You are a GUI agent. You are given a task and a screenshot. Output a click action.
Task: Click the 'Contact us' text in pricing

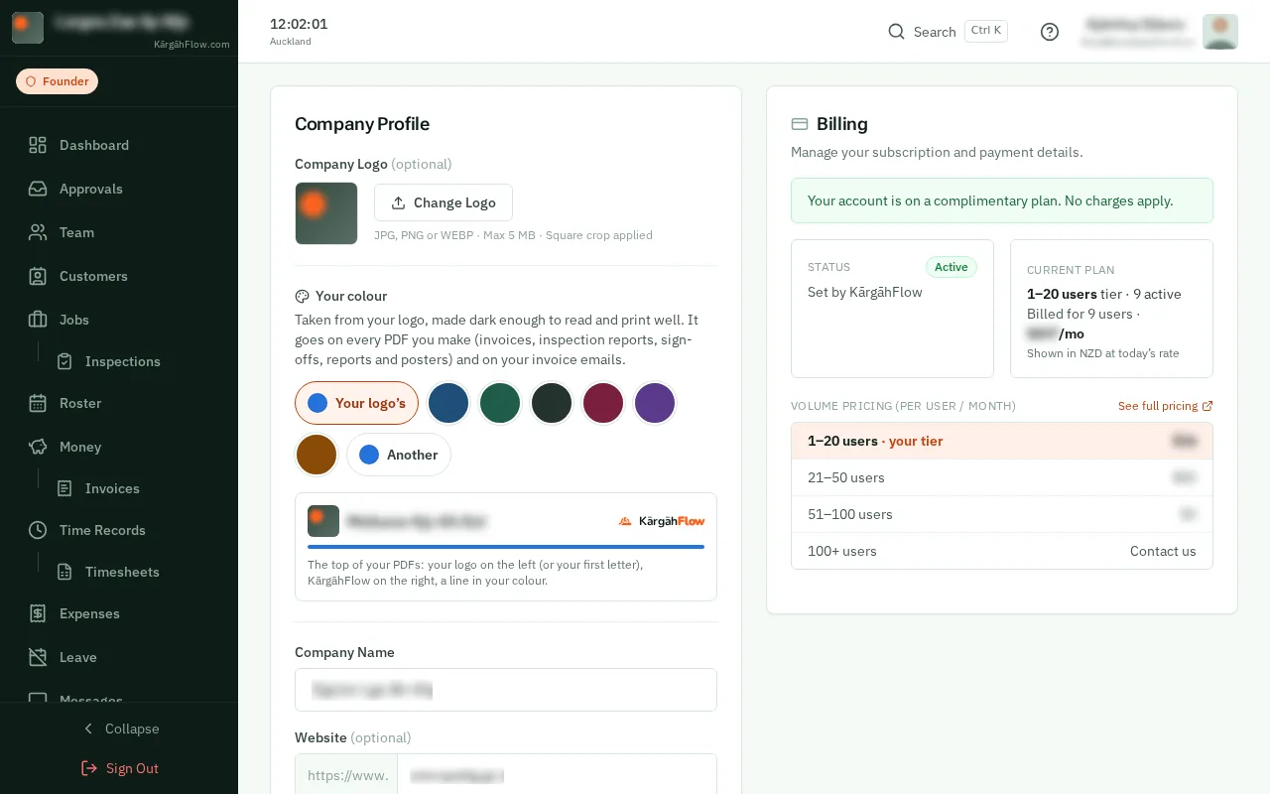tap(1163, 551)
